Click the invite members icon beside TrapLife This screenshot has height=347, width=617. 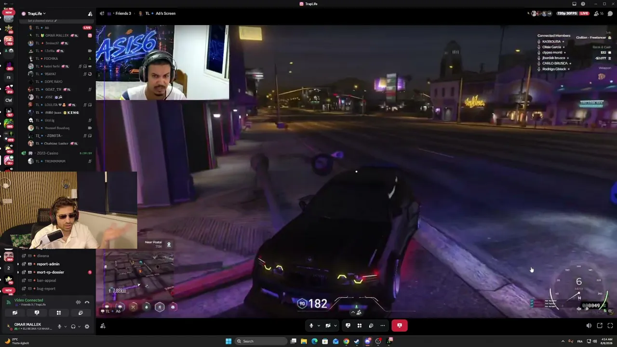(90, 13)
